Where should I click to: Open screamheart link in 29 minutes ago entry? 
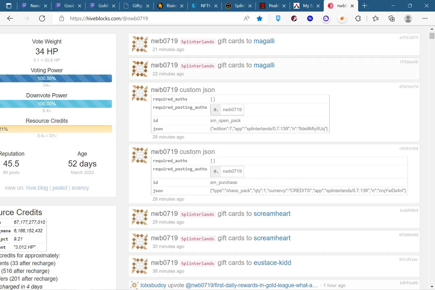272,214
